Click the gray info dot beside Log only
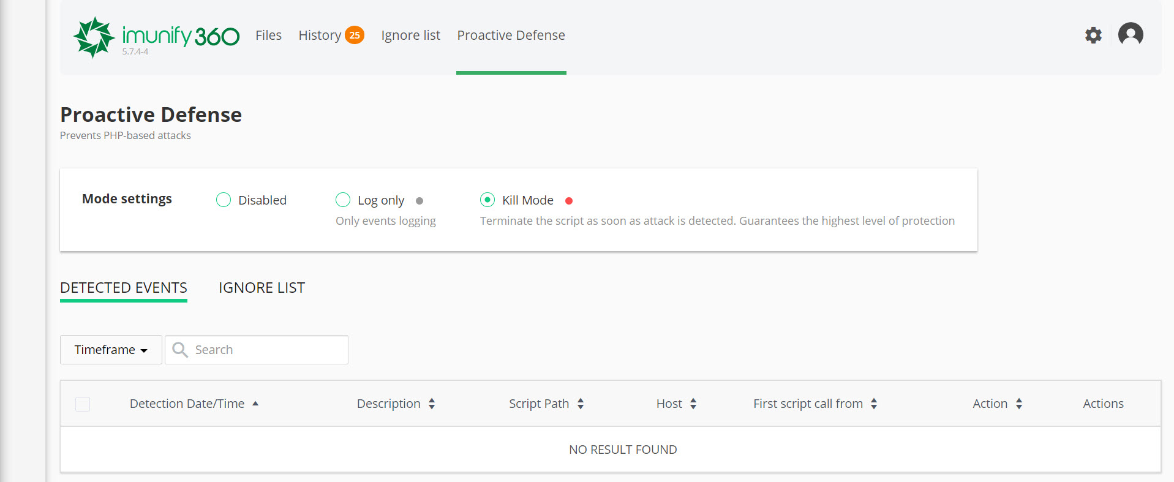 click(x=420, y=201)
